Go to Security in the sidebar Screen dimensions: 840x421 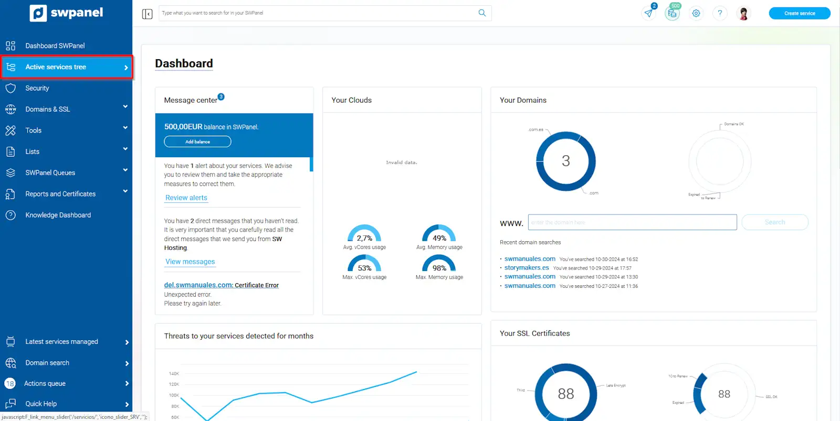pyautogui.click(x=37, y=88)
